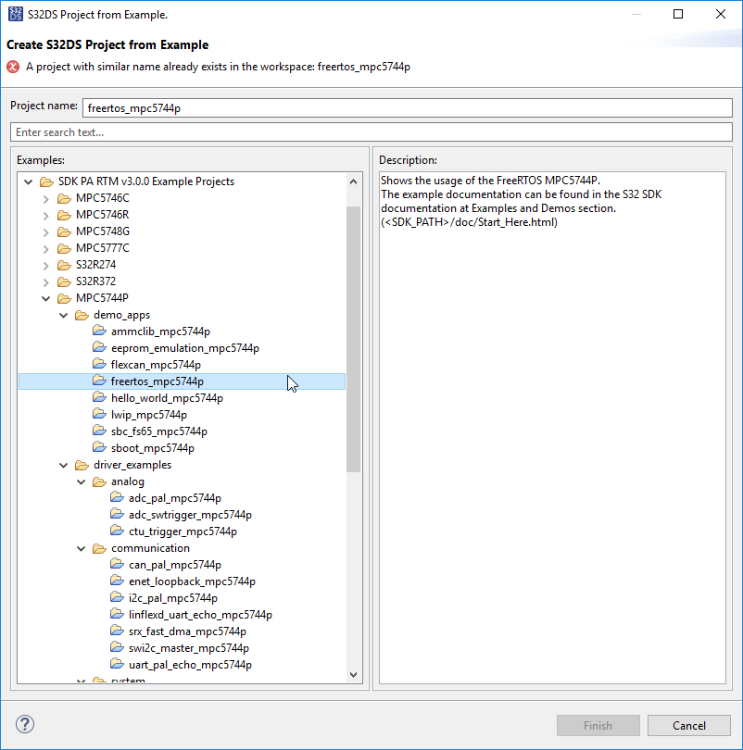Select linflexd_uart_echo_mpc5744p example
Image resolution: width=743 pixels, height=750 pixels.
(x=200, y=615)
